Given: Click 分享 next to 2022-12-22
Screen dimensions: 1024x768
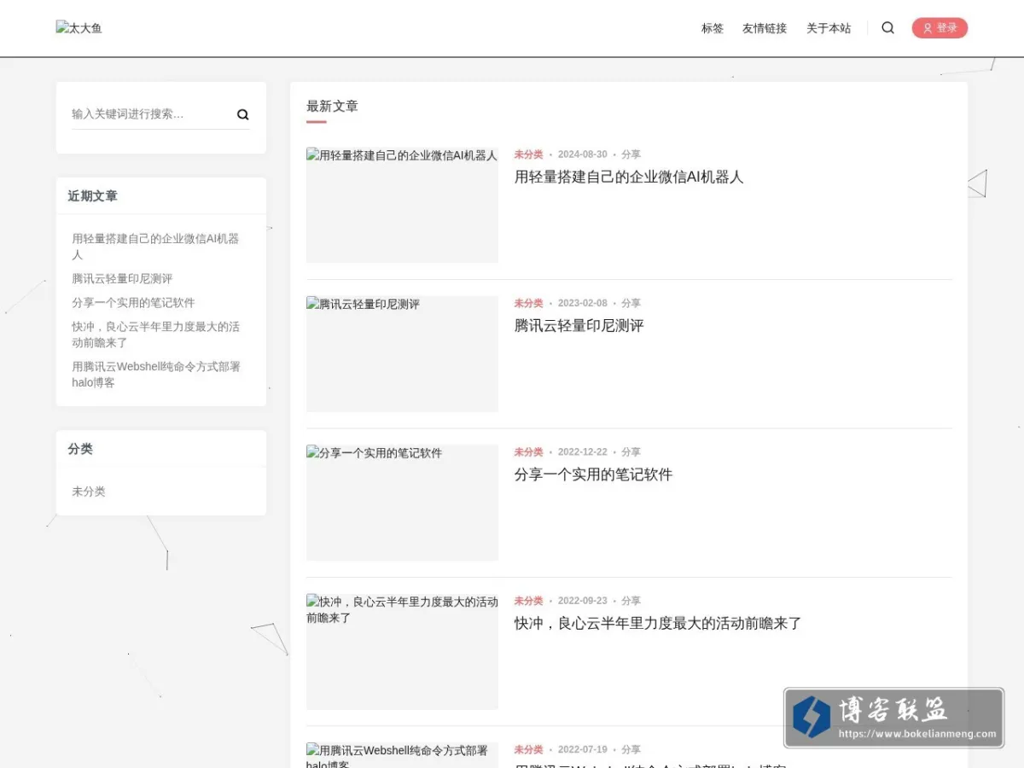Looking at the screenshot, I should [631, 452].
